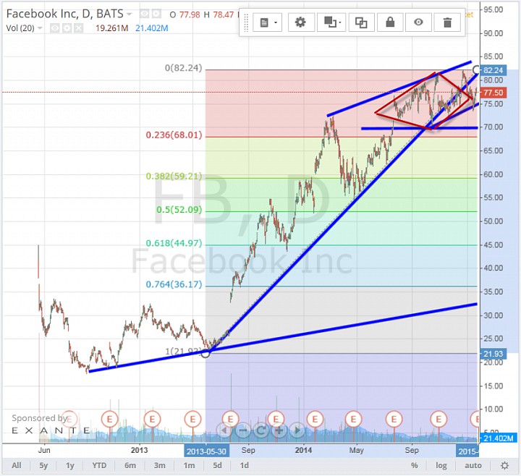This screenshot has height=476, width=521.
Task: Toggle percent scale mode
Action: coord(415,465)
